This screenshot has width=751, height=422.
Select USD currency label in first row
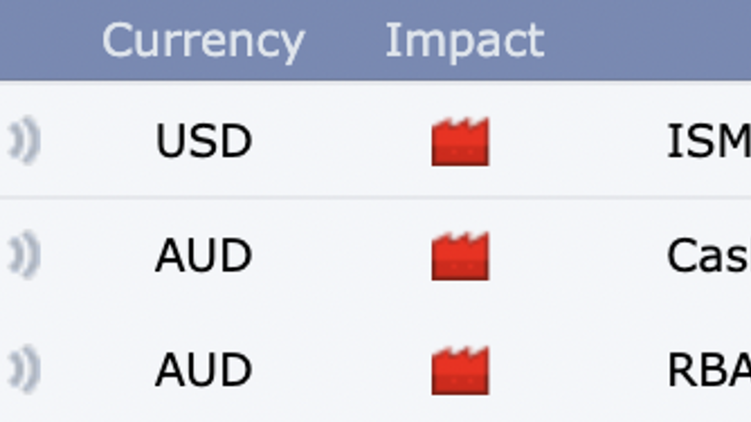click(203, 141)
